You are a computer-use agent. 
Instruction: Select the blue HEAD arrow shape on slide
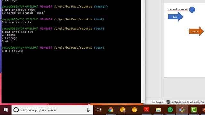coord(176,17)
